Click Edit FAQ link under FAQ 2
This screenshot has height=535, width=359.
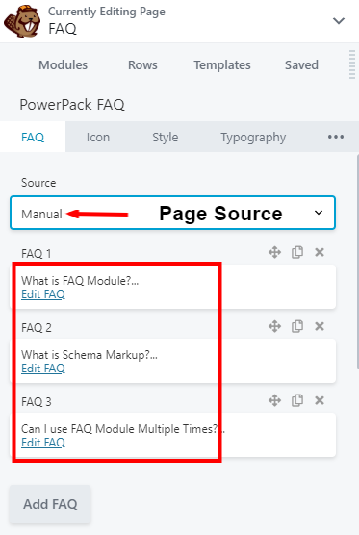[43, 369]
